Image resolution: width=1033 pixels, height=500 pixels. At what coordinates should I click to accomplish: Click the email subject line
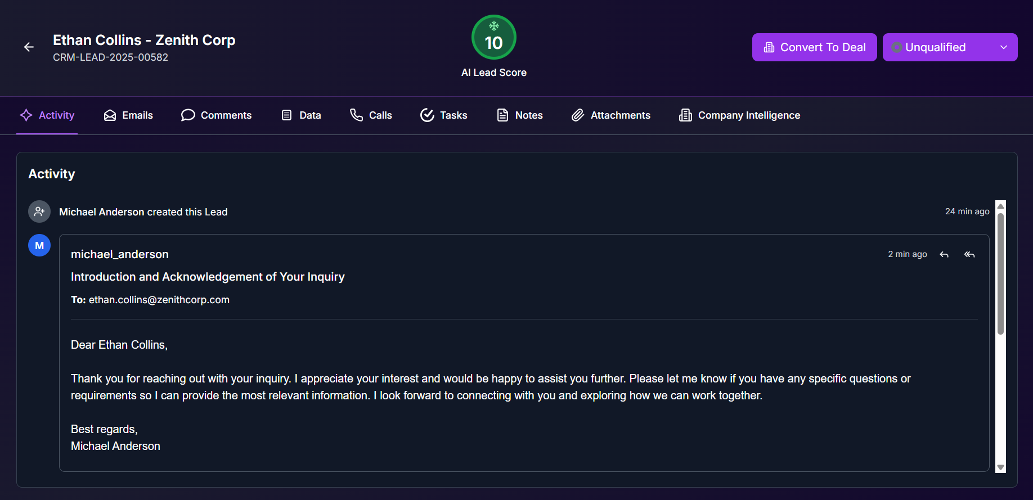[x=208, y=277]
